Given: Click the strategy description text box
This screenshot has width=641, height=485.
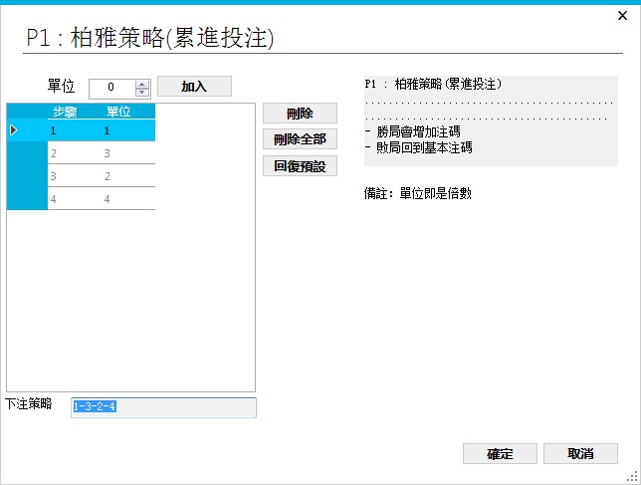Looking at the screenshot, I should click(x=491, y=120).
